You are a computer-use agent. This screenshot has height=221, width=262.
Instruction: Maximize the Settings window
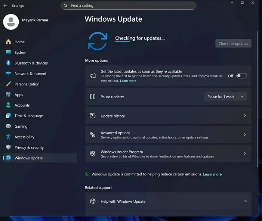click(242, 3)
